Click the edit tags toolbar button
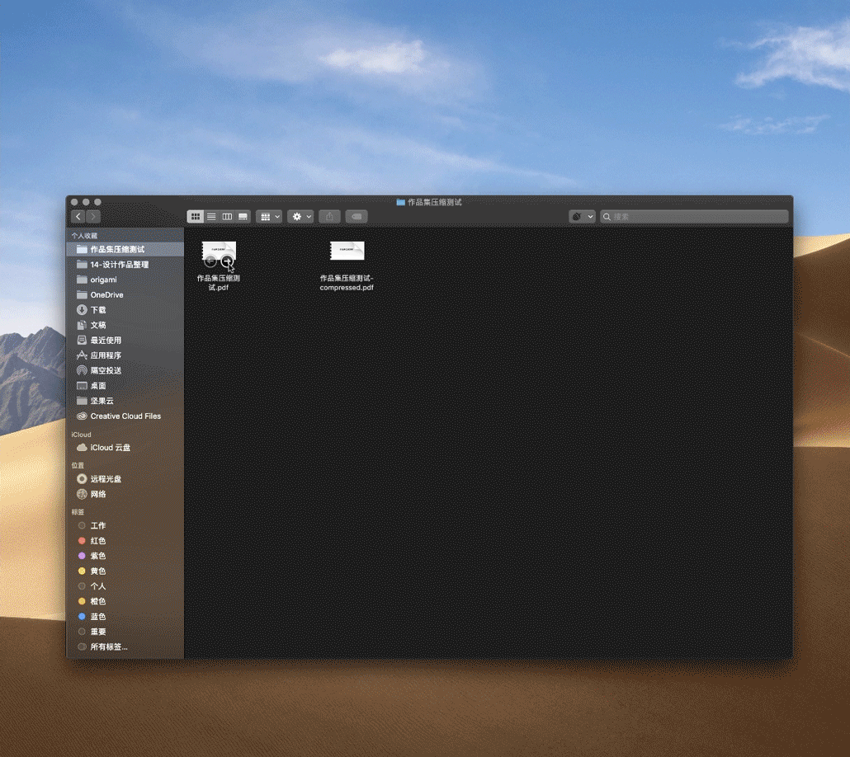 357,217
